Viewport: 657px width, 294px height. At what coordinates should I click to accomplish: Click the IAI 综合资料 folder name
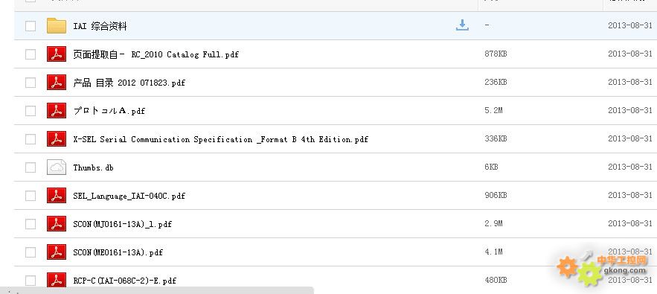pos(100,26)
